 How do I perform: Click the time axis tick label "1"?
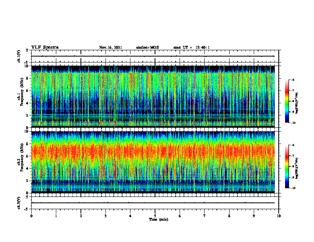(56, 216)
